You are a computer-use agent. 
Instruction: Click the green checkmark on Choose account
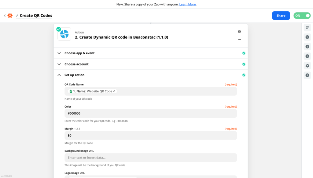(x=244, y=64)
